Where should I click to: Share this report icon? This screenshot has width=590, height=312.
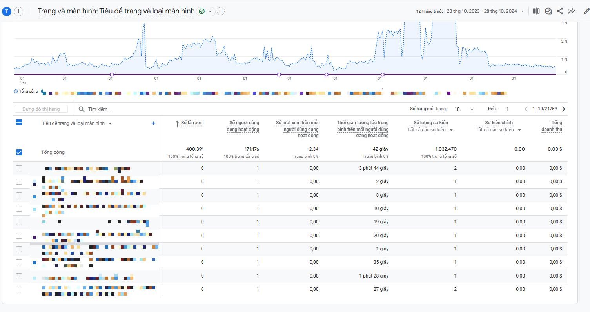click(560, 11)
